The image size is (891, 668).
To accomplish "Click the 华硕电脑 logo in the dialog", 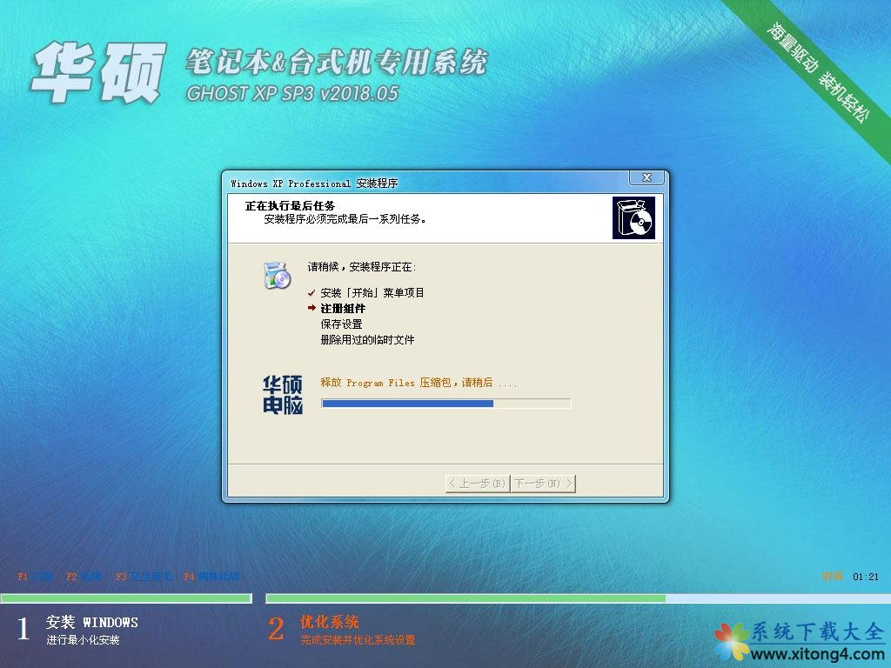I will point(283,395).
